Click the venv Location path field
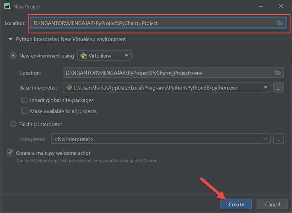Viewport: 292px width, 213px height. coord(173,73)
